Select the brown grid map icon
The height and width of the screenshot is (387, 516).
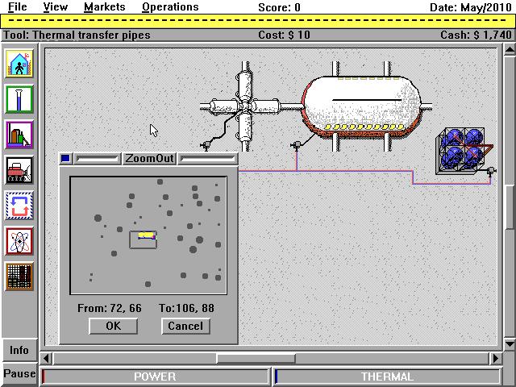coord(19,277)
